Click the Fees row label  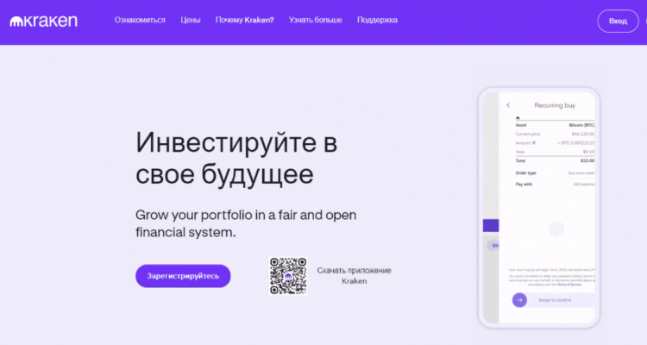tap(520, 152)
